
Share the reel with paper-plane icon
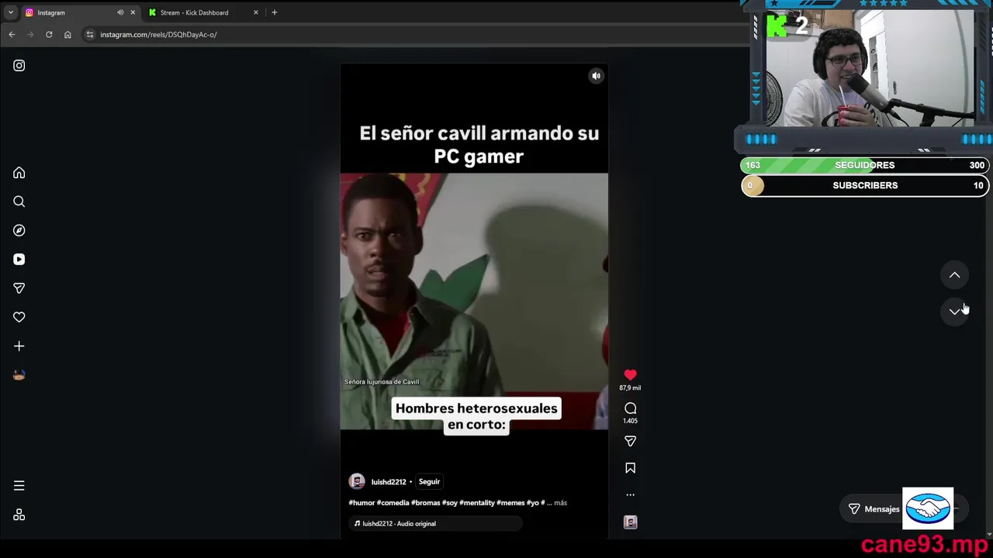(630, 441)
